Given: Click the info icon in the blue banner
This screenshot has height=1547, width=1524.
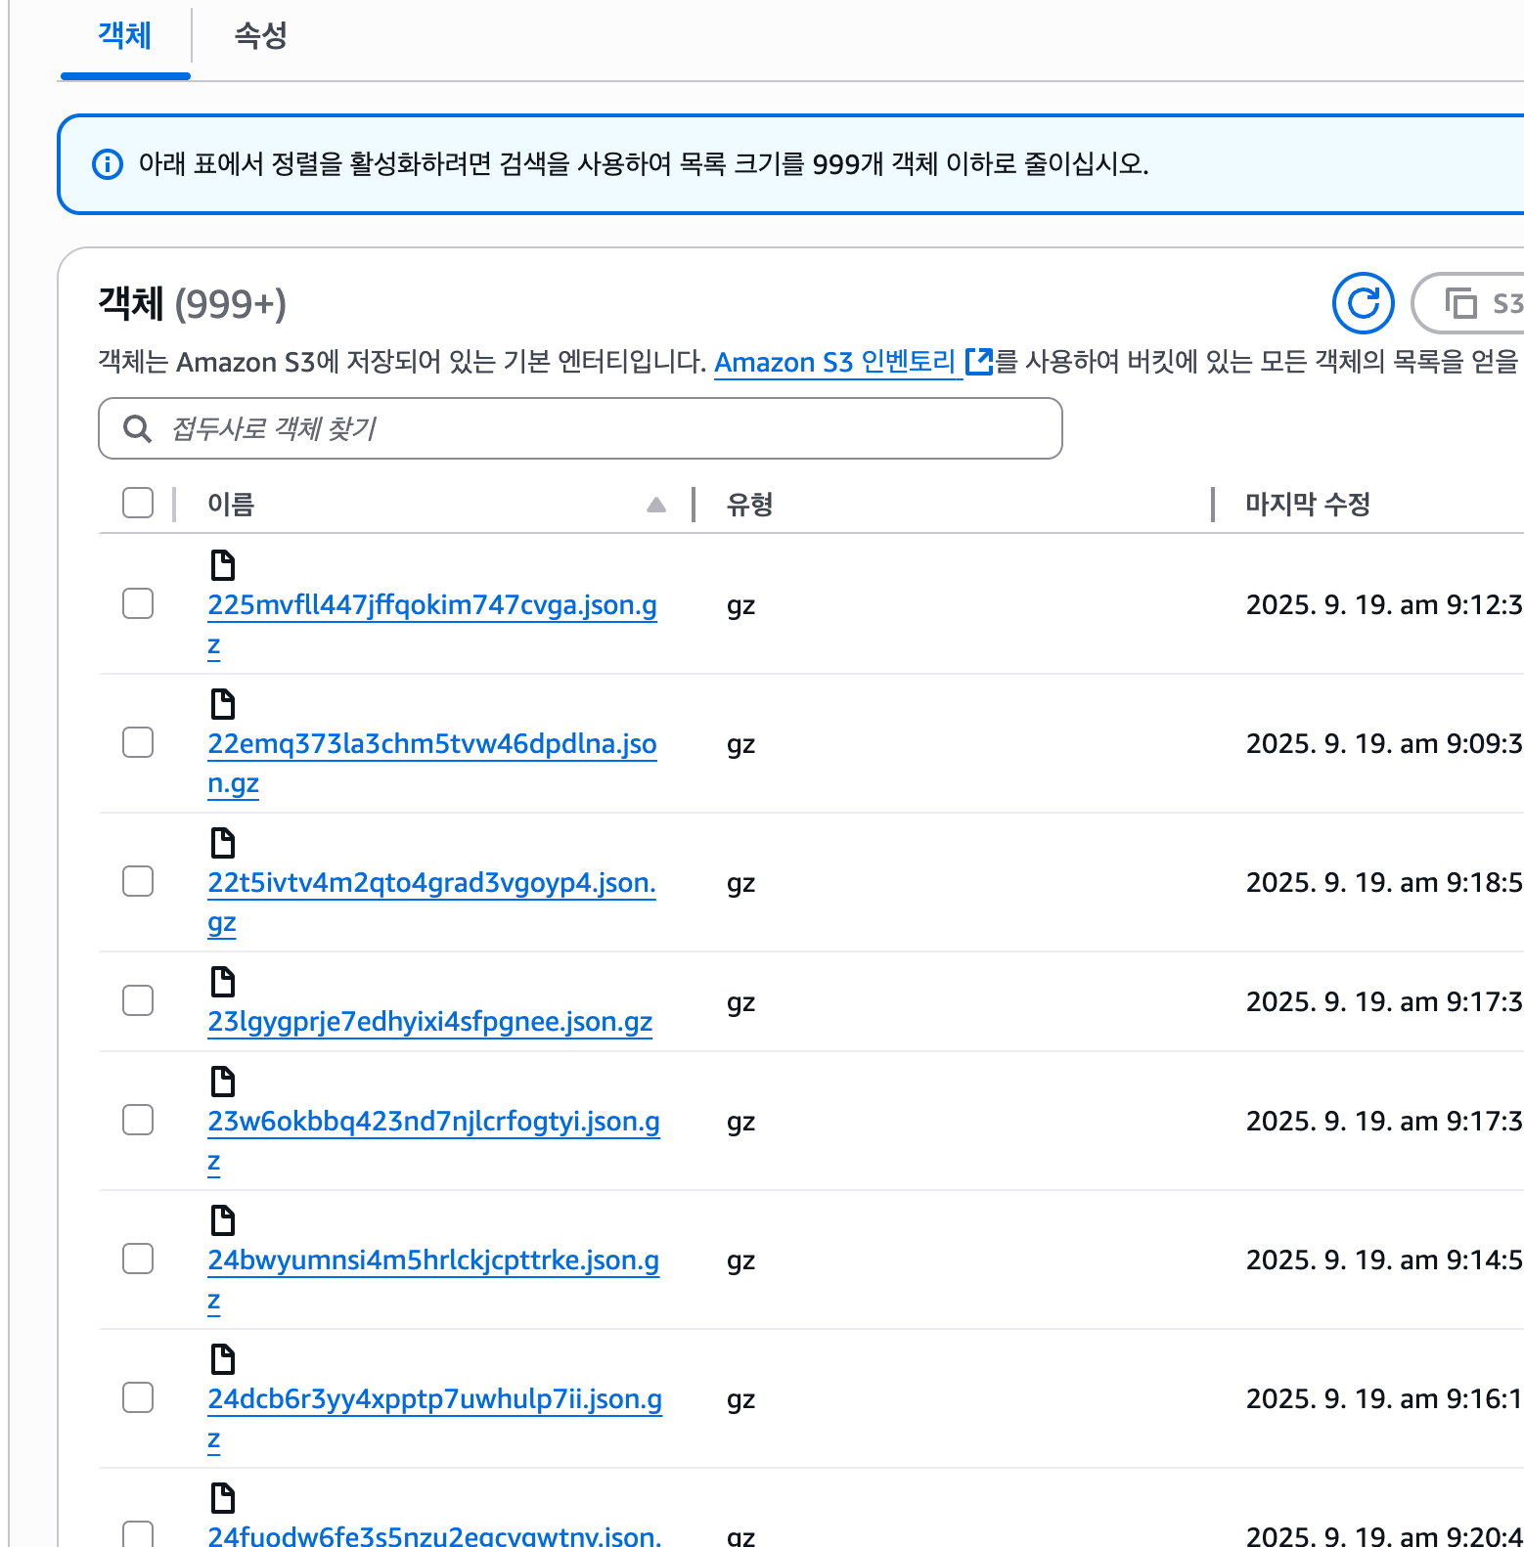Looking at the screenshot, I should (108, 164).
